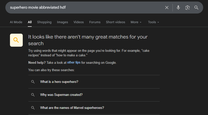Open the Videos tab
208x115 pixels.
(78, 22)
